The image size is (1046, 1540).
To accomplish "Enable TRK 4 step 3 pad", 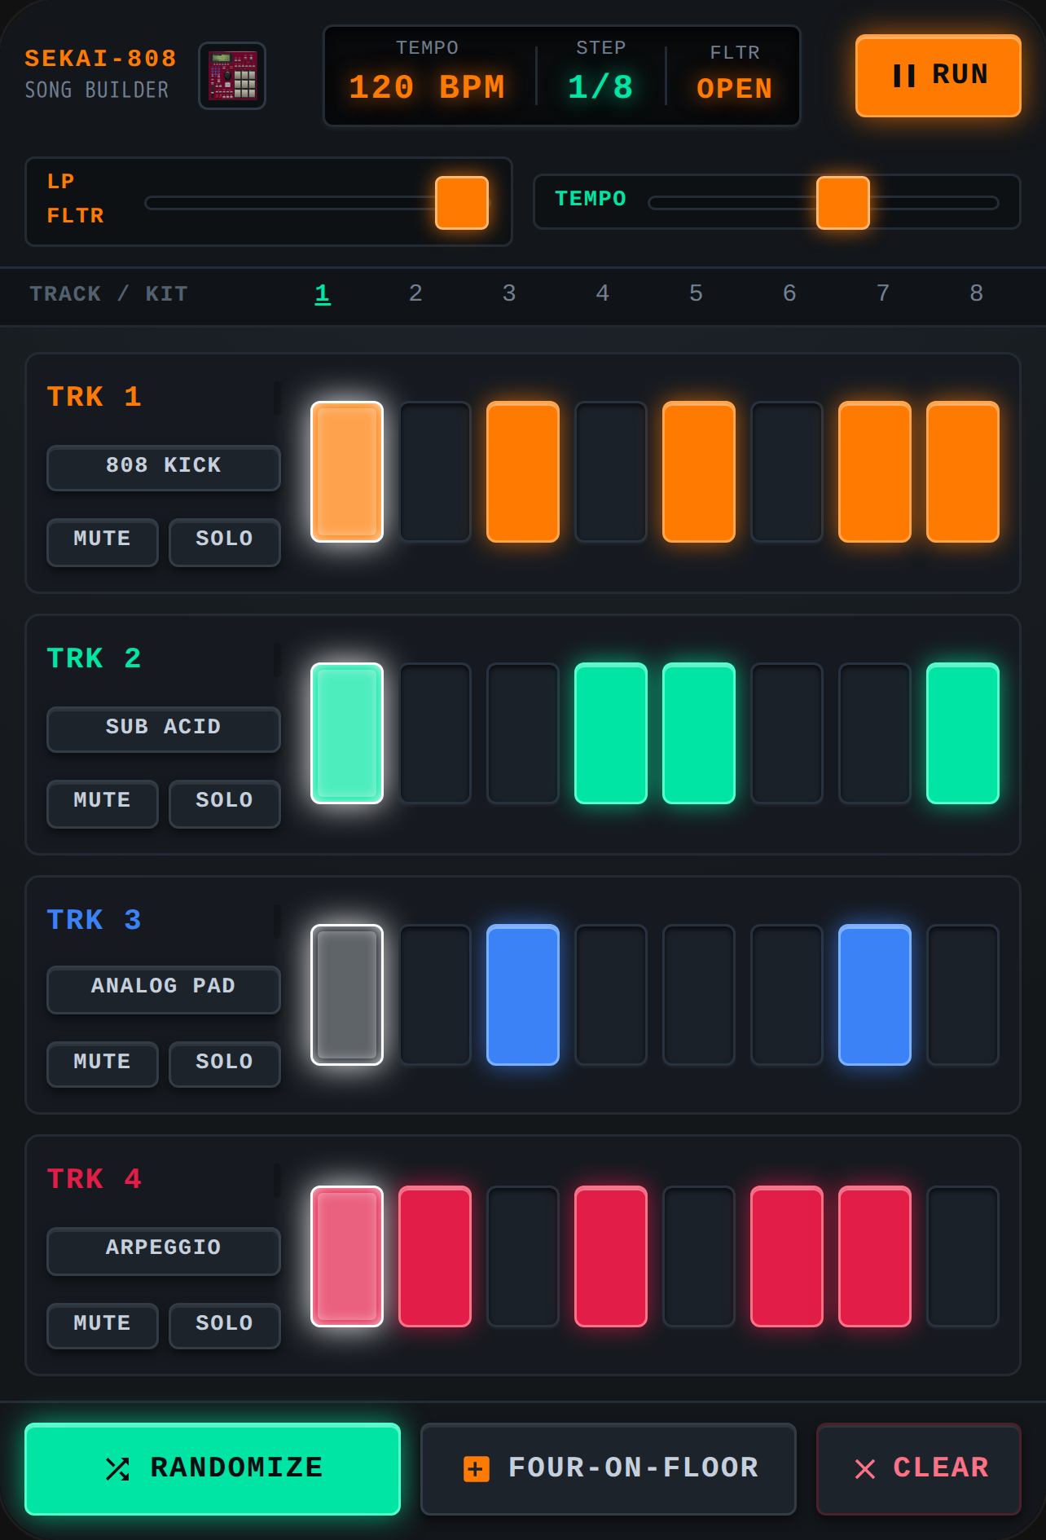I will [523, 1256].
